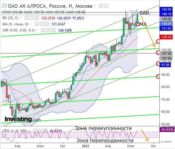Open the MA indicator settings gear
Screen dimensions: 175x149
click(42, 24)
